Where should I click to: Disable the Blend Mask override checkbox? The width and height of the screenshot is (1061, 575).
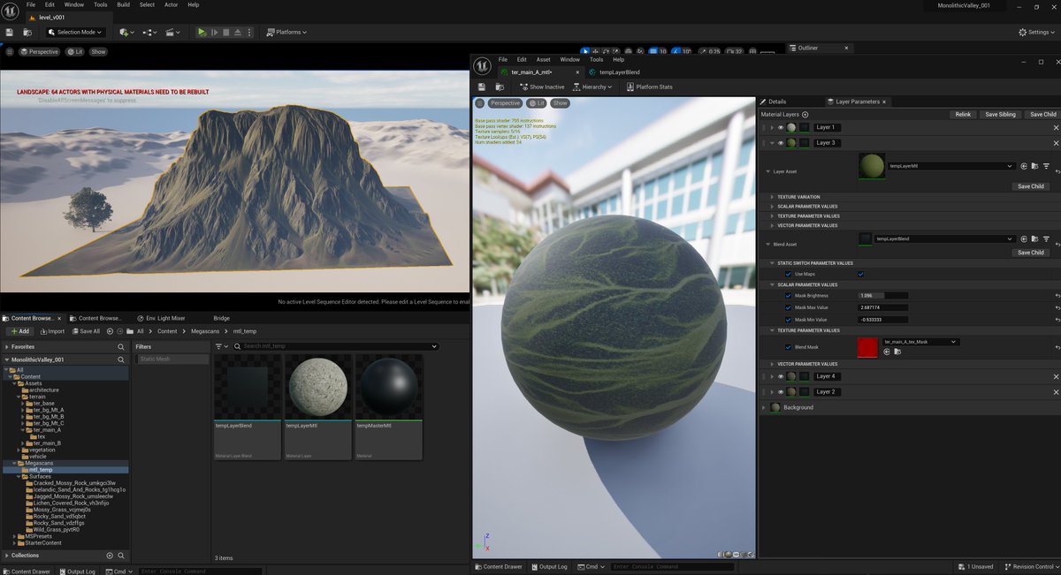click(789, 347)
